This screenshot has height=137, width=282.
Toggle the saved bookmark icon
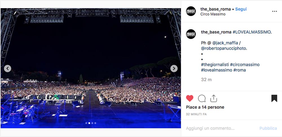(x=274, y=98)
